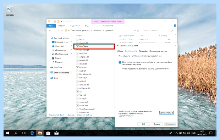
Task: Open the People icon in the system tray
Action: (x=171, y=133)
